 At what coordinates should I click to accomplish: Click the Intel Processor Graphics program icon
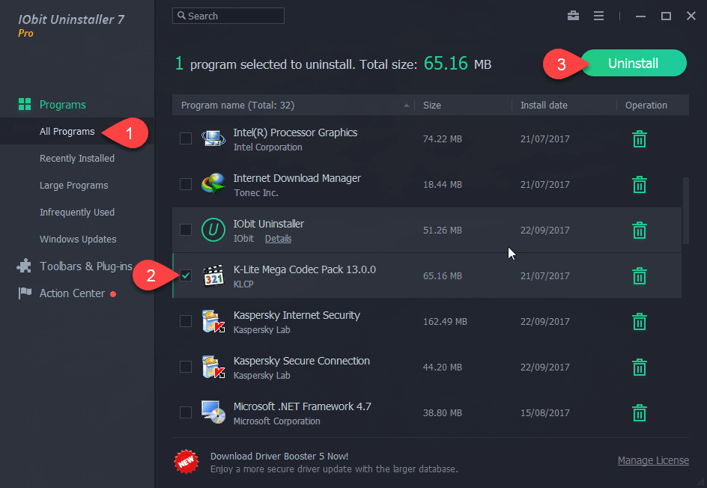click(x=213, y=138)
